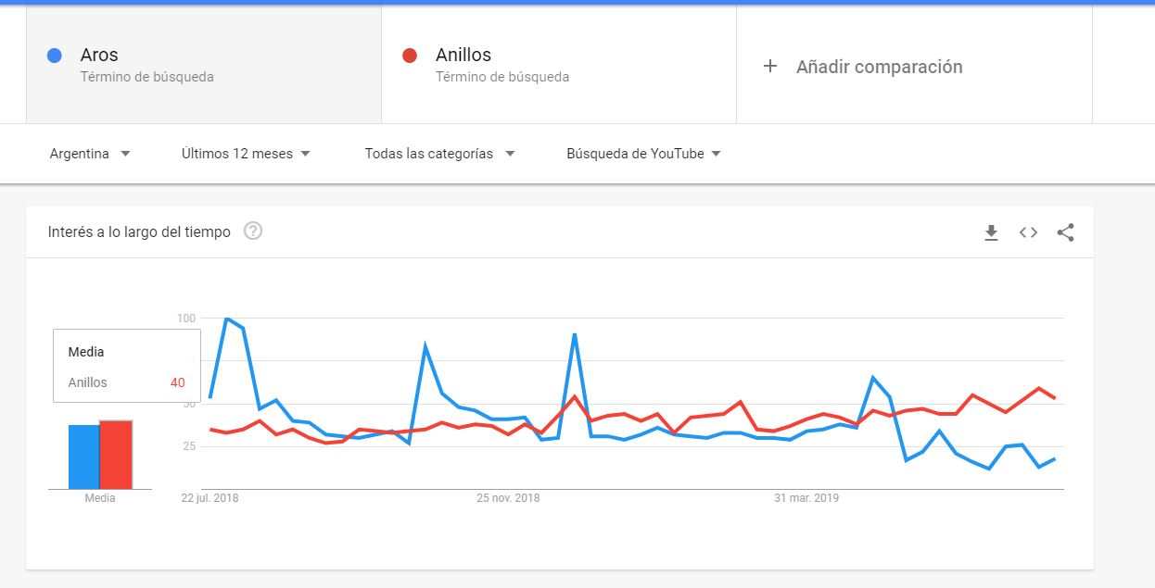This screenshot has width=1155, height=588.
Task: Click the Interés a lo largo del tiempo title
Action: click(x=139, y=231)
